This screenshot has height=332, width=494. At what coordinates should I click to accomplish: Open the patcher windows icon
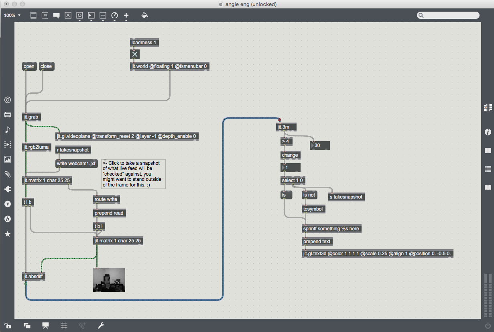(27, 326)
